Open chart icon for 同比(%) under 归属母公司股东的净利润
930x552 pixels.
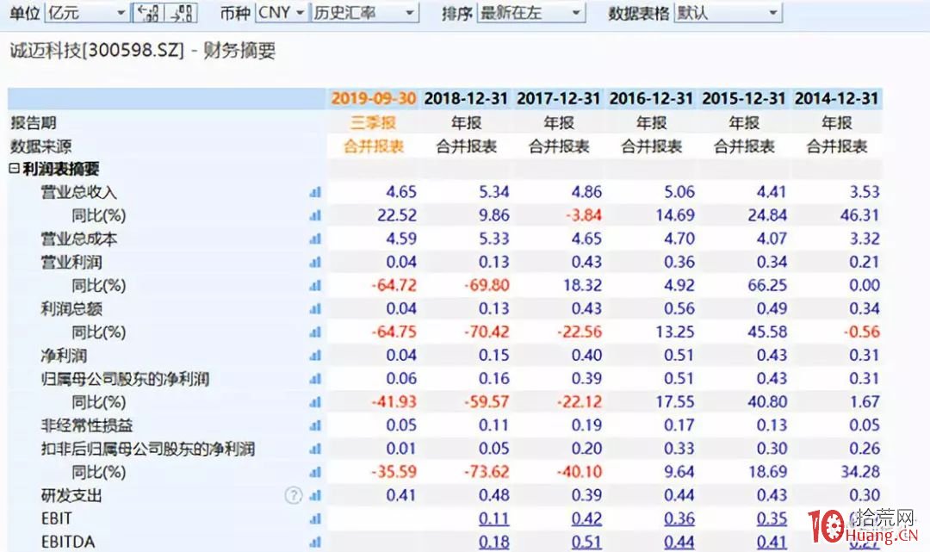pyautogui.click(x=315, y=402)
